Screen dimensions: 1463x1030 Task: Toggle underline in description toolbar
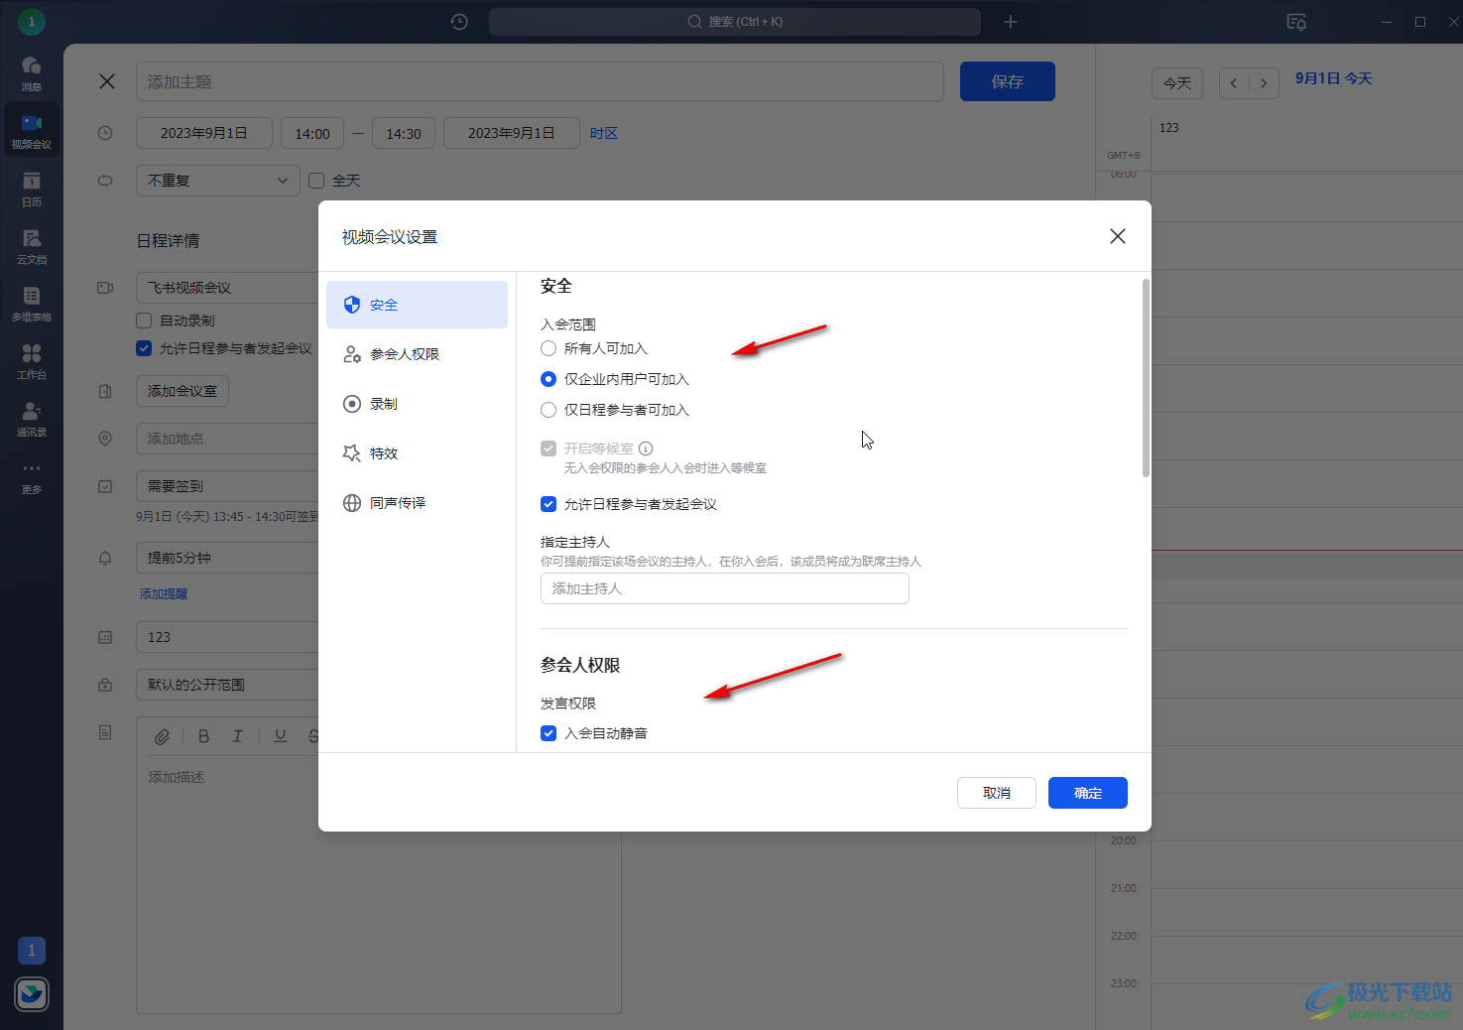pos(281,736)
